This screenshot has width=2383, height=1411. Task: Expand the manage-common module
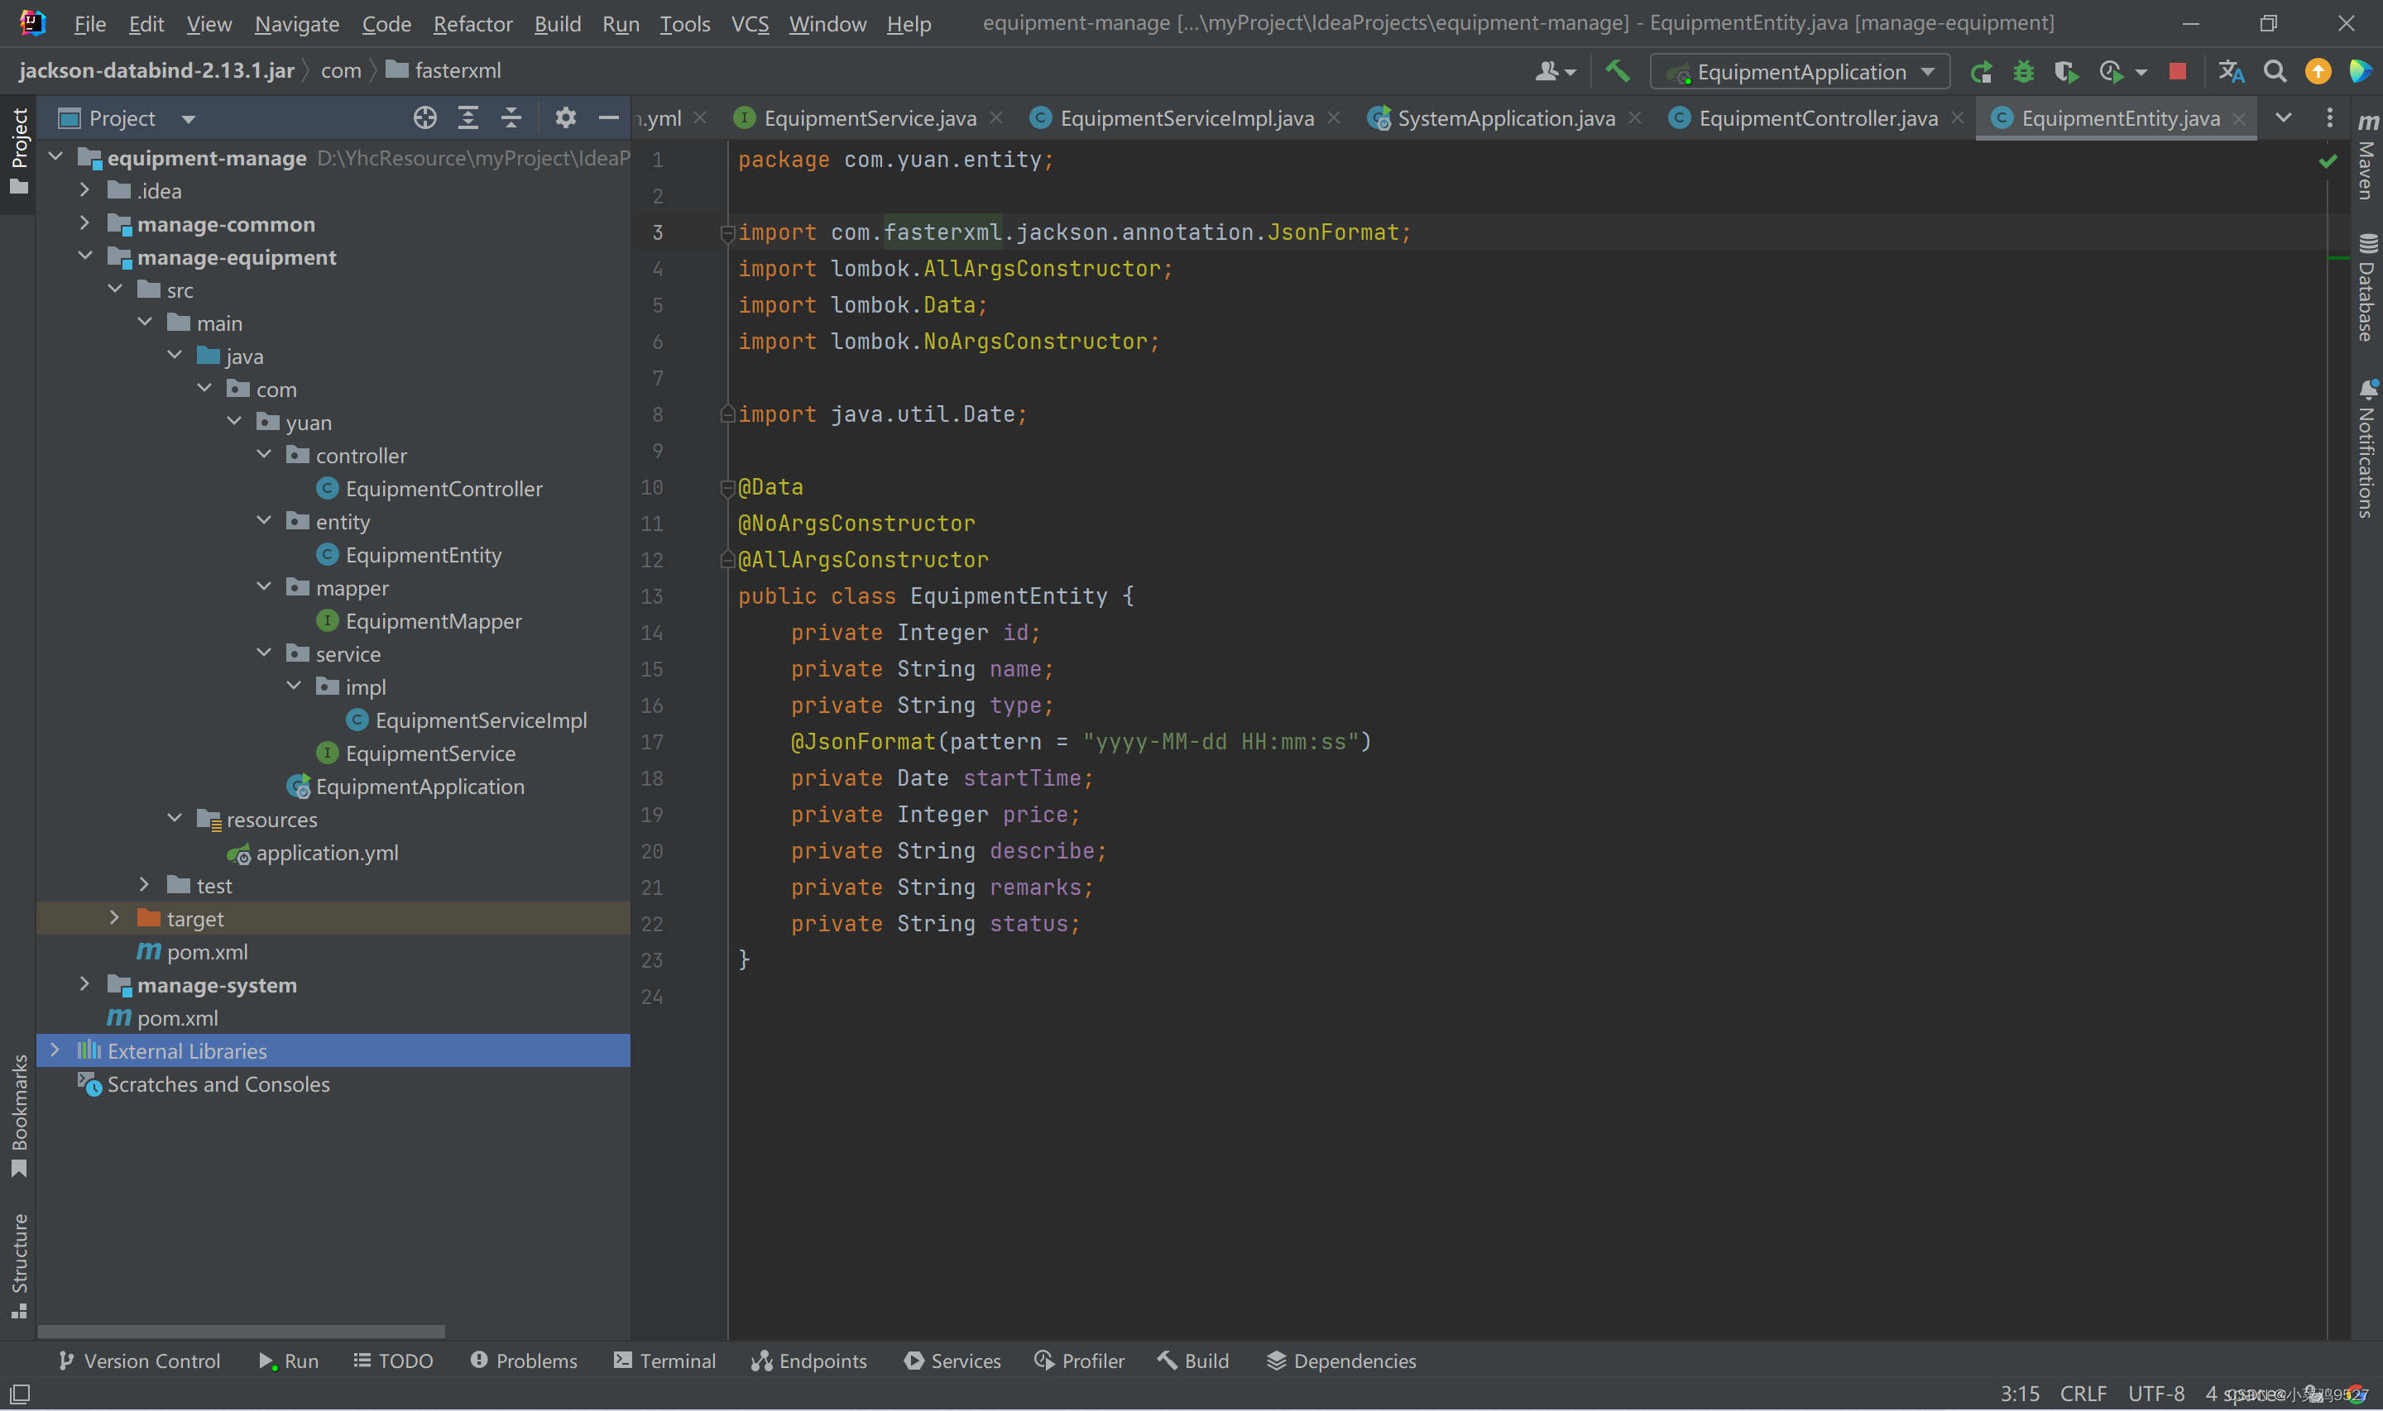click(84, 223)
